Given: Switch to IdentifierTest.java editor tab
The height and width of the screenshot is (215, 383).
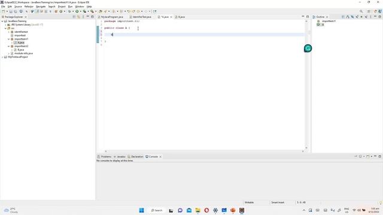Looking at the screenshot, I should (142, 17).
